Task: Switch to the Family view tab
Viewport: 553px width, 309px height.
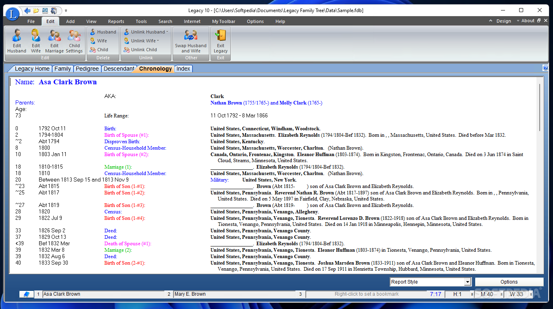Action: pyautogui.click(x=63, y=69)
